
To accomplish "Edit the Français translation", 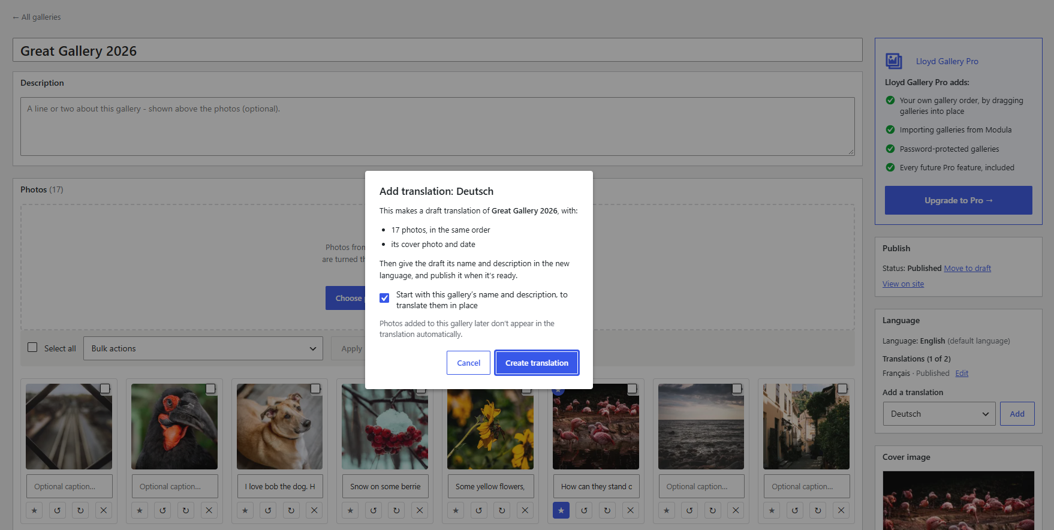I will (x=962, y=373).
